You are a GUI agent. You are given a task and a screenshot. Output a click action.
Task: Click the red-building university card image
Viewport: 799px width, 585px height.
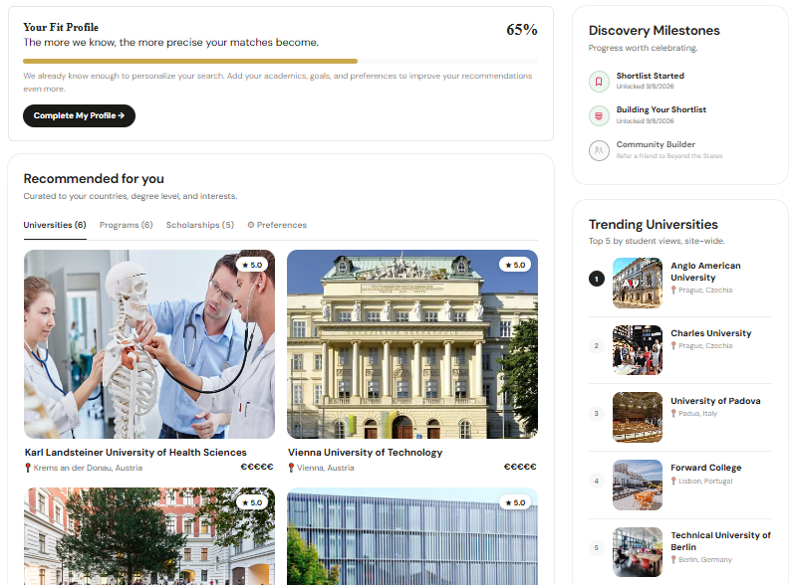[x=149, y=536]
